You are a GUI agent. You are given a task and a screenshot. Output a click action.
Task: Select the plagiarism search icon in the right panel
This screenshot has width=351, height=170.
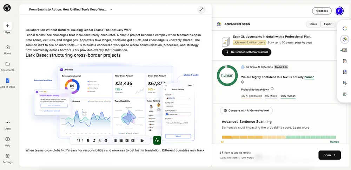[345, 61]
